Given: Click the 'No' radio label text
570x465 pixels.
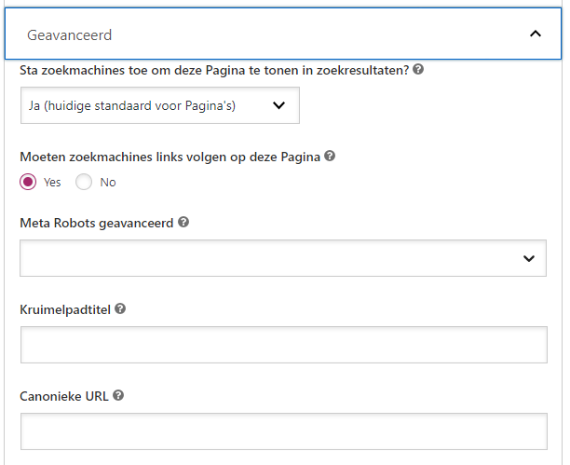Looking at the screenshot, I should [108, 183].
